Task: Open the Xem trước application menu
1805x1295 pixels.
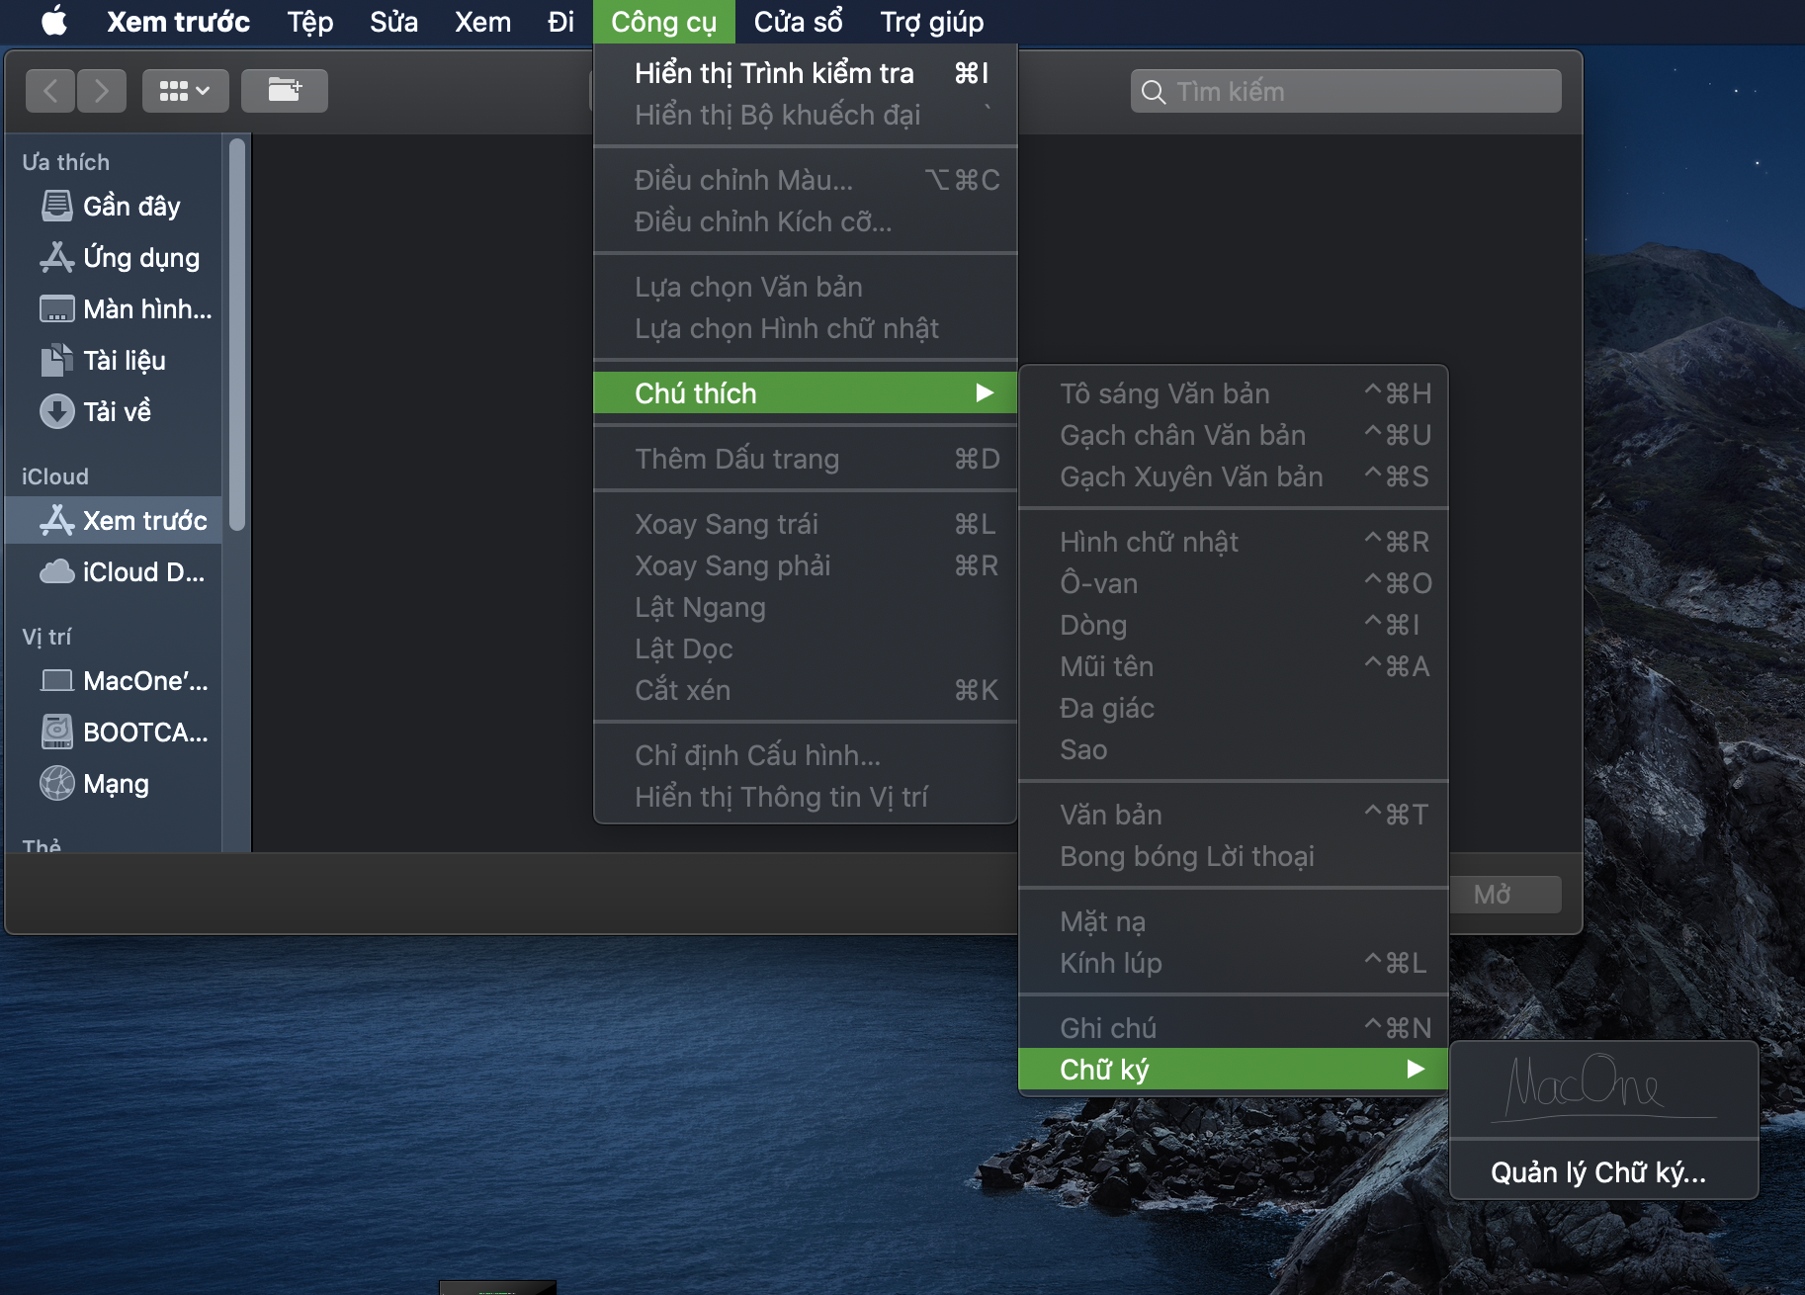Action: click(178, 22)
